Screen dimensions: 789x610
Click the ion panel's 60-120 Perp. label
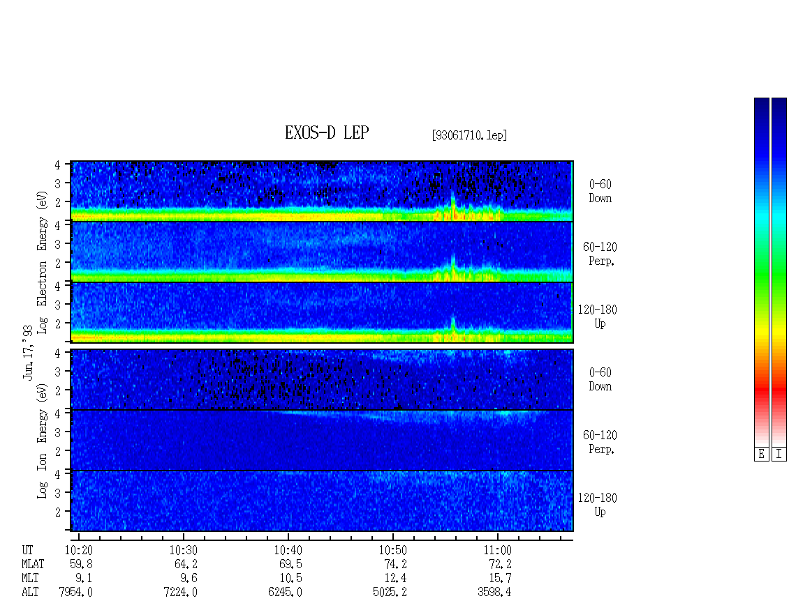click(x=600, y=442)
